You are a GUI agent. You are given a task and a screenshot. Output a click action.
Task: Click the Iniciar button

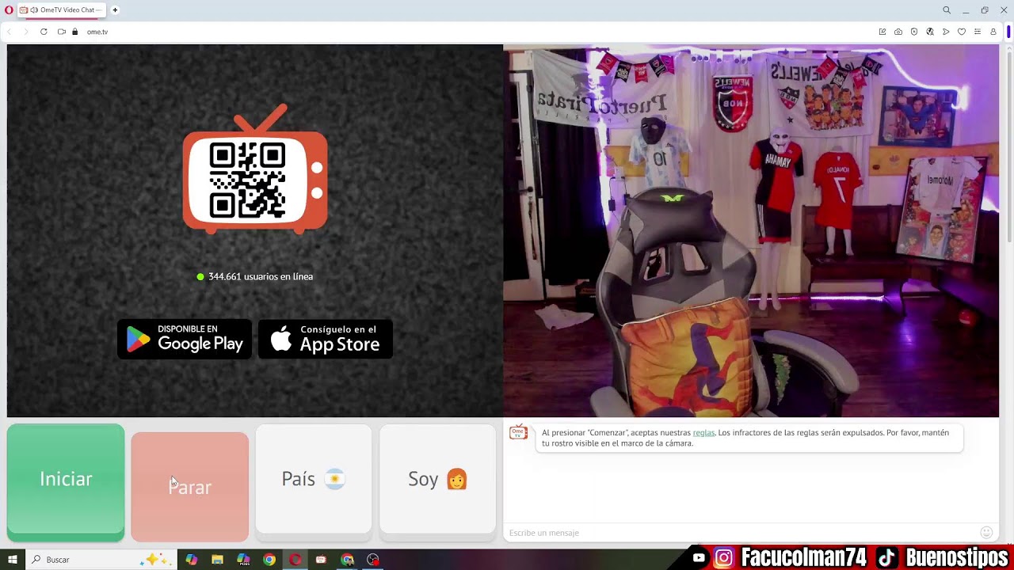(66, 482)
